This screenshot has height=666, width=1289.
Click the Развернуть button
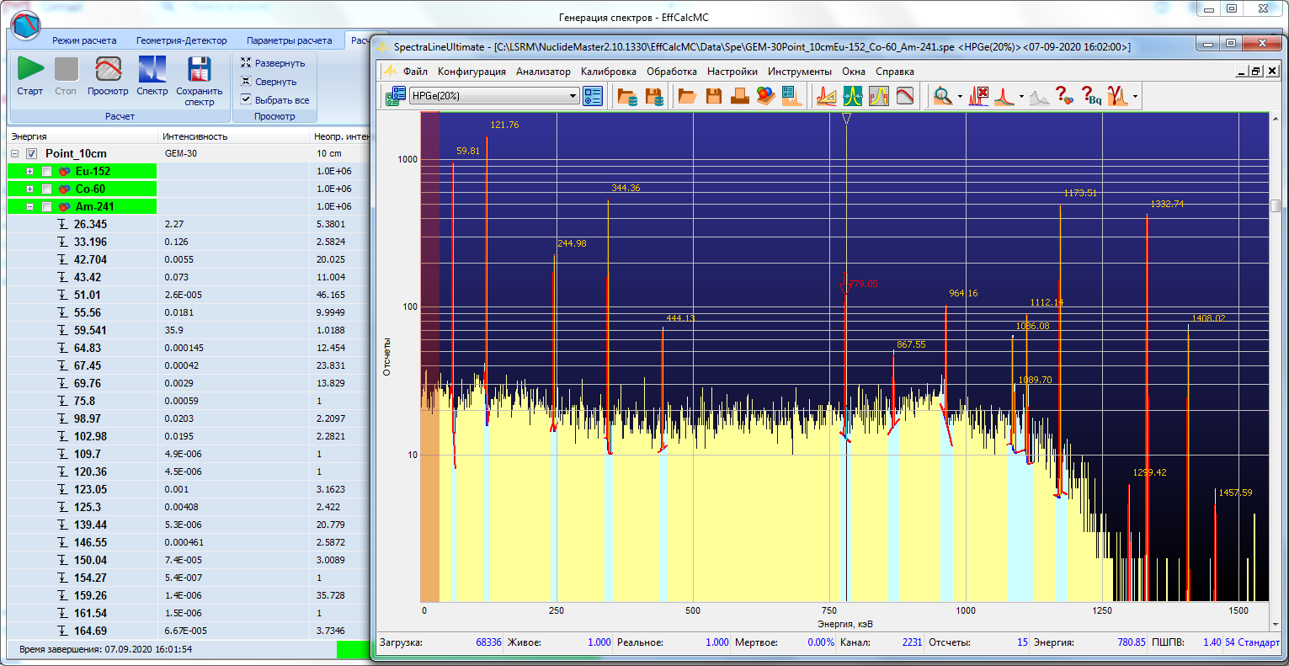273,63
